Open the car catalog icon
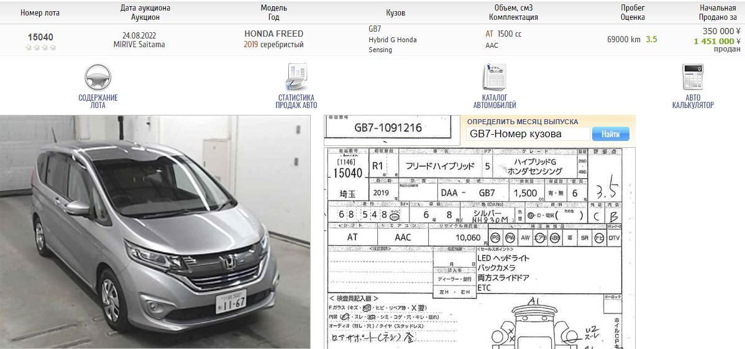745x349 pixels. click(x=494, y=77)
